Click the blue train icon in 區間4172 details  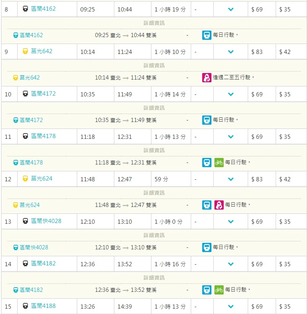click(207, 120)
